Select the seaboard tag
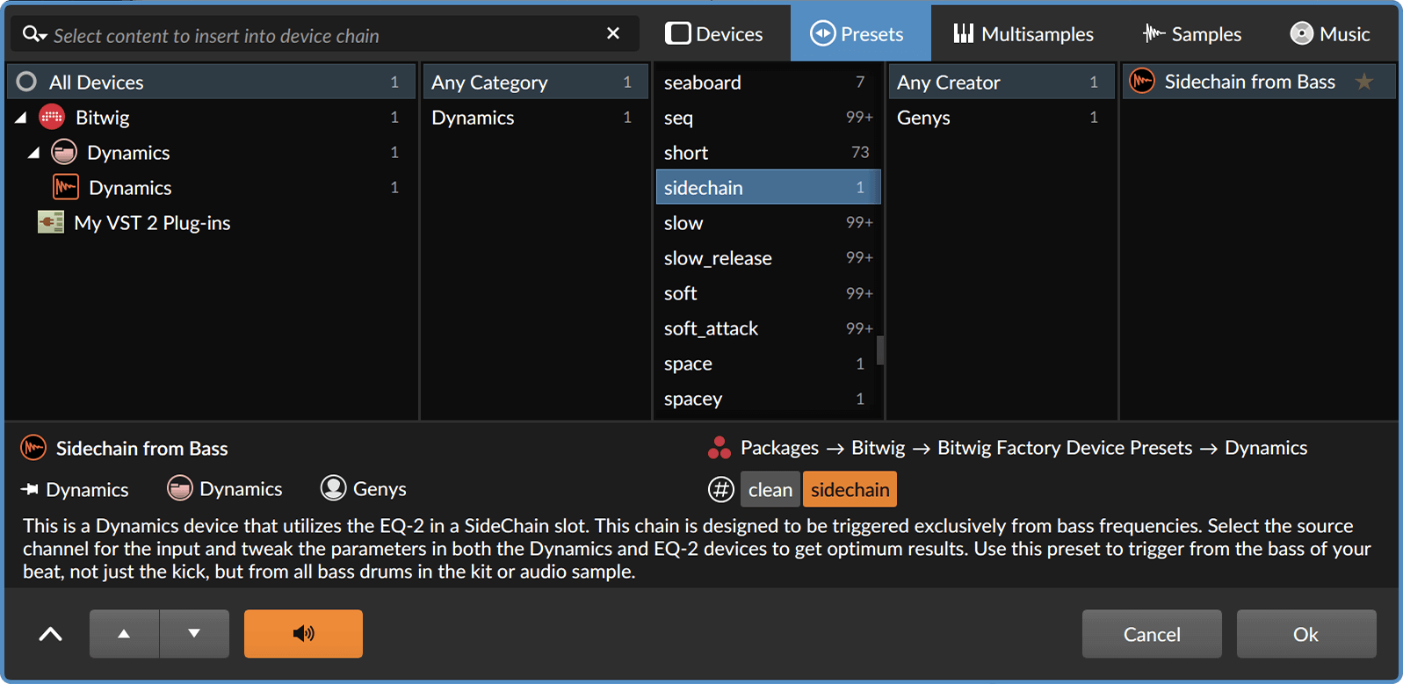Image resolution: width=1403 pixels, height=684 pixels. point(767,82)
